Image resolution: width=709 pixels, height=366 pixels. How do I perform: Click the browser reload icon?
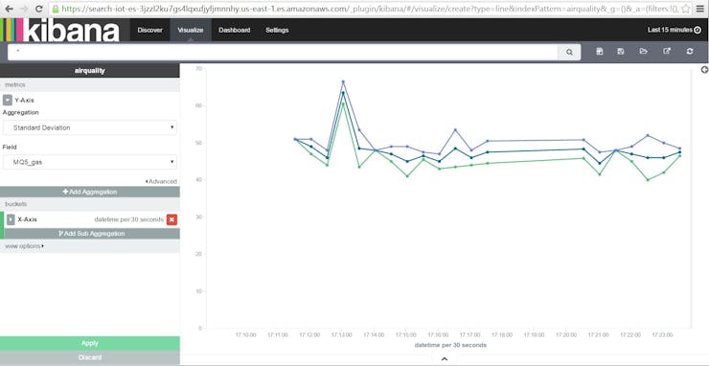pyautogui.click(x=39, y=9)
